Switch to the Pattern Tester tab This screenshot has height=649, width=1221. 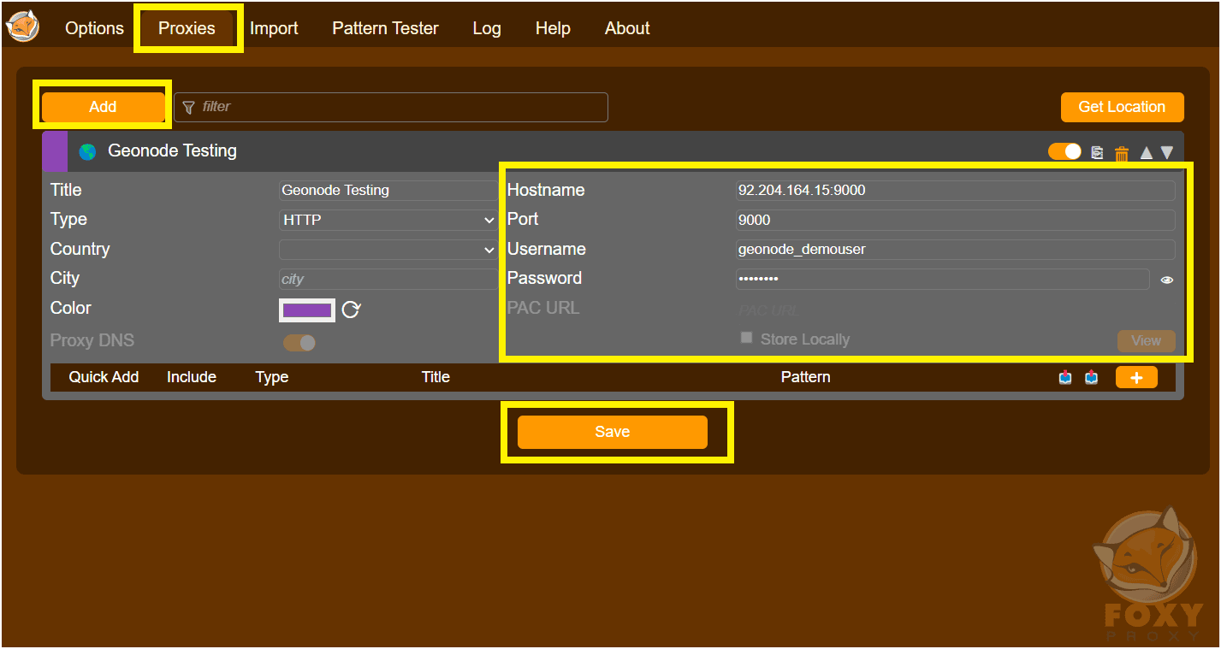point(385,27)
